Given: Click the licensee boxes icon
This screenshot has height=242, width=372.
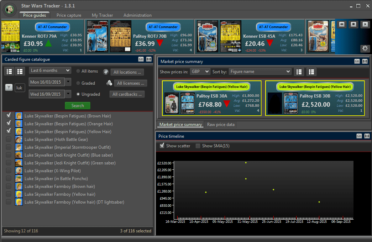Looking at the screenshot, I should click(109, 83).
